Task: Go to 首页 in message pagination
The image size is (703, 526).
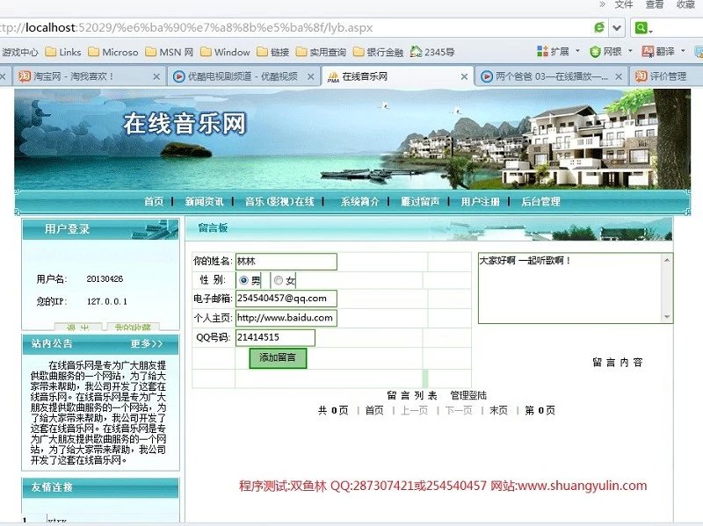Action: pyautogui.click(x=374, y=410)
